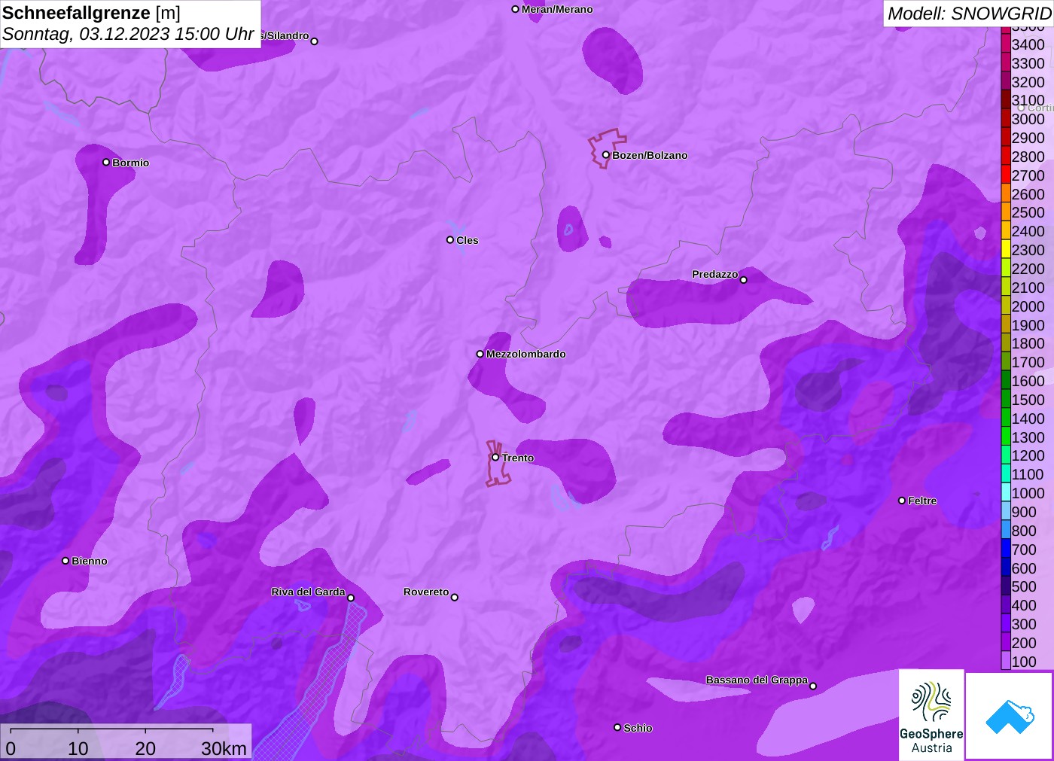Select the 2700 m red legend swatch
Screen dimensions: 1054x761
pyautogui.click(x=1006, y=175)
